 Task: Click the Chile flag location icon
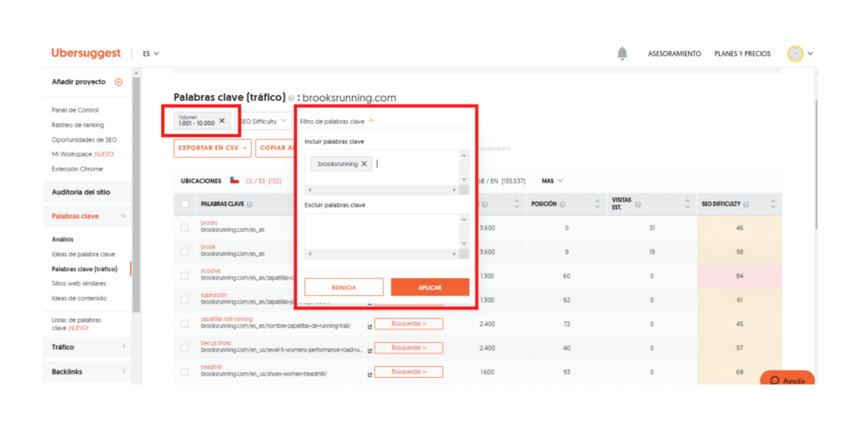[234, 180]
